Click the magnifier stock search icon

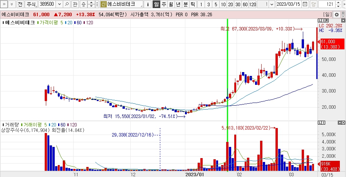pos(67,4)
